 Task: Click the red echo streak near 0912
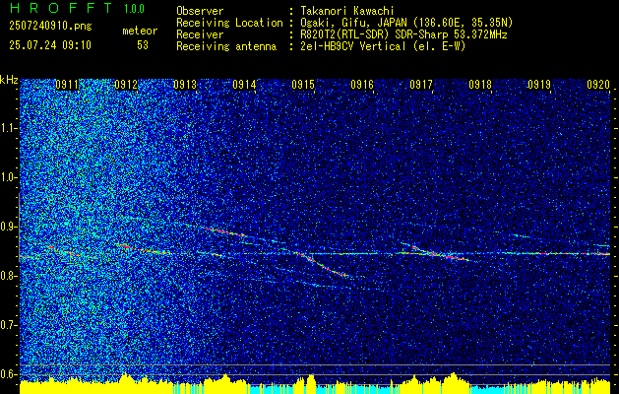144,249
